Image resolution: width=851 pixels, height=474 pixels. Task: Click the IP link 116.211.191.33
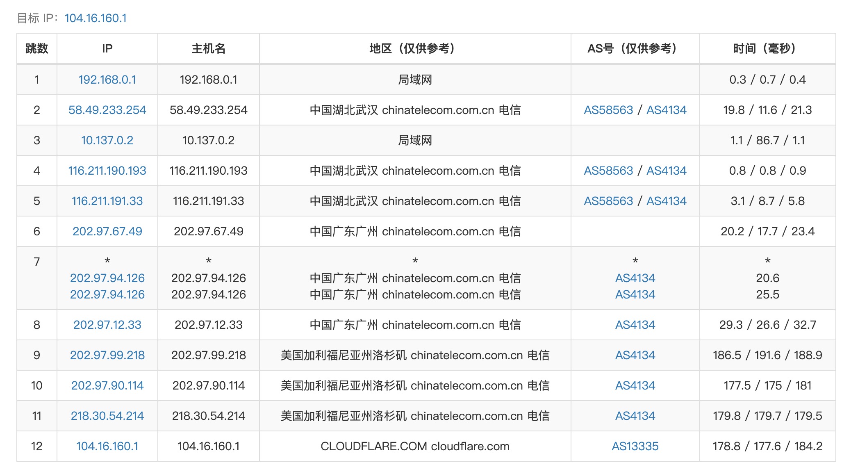(107, 201)
